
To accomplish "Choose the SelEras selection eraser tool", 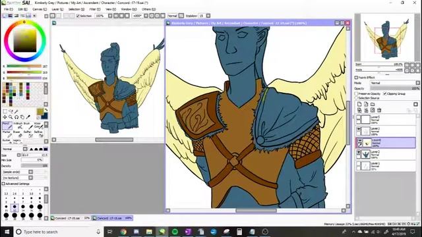I will pyautogui.click(x=38, y=134).
